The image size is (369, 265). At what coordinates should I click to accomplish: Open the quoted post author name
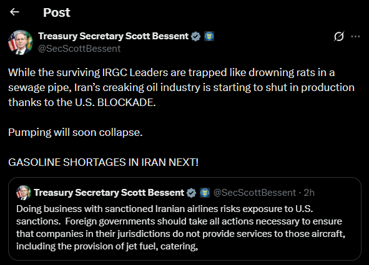[x=109, y=193]
